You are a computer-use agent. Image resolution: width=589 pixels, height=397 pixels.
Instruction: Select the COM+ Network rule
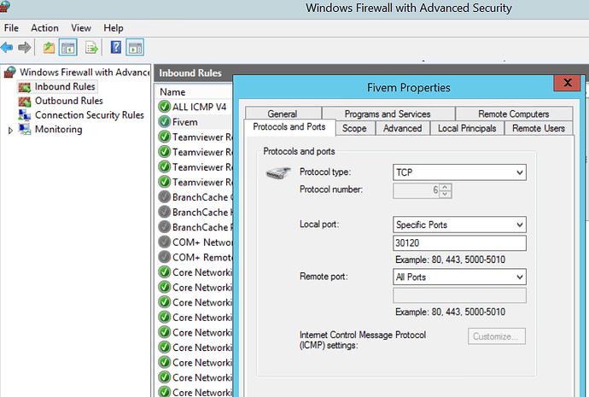tap(195, 242)
